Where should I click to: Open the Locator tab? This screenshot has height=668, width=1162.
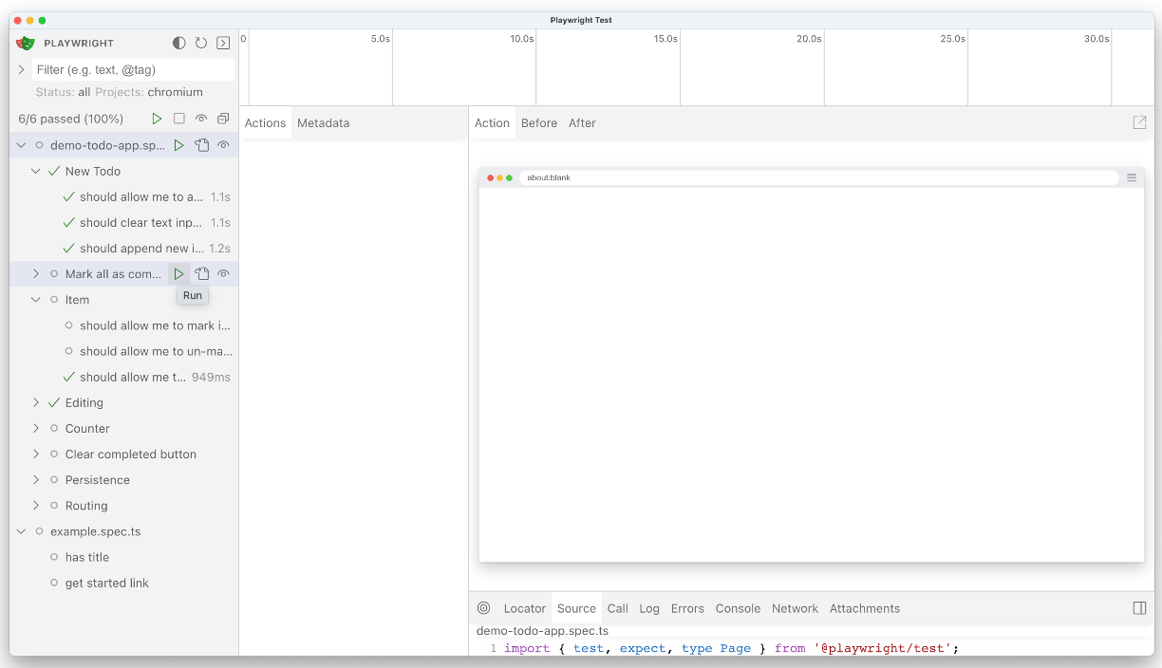point(524,608)
